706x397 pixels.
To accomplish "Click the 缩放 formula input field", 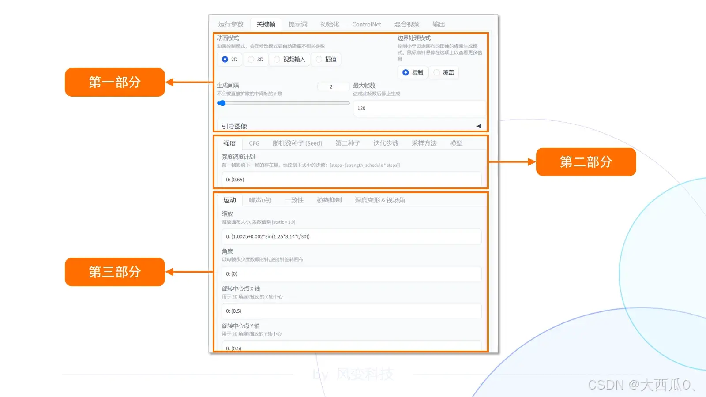I will 351,236.
